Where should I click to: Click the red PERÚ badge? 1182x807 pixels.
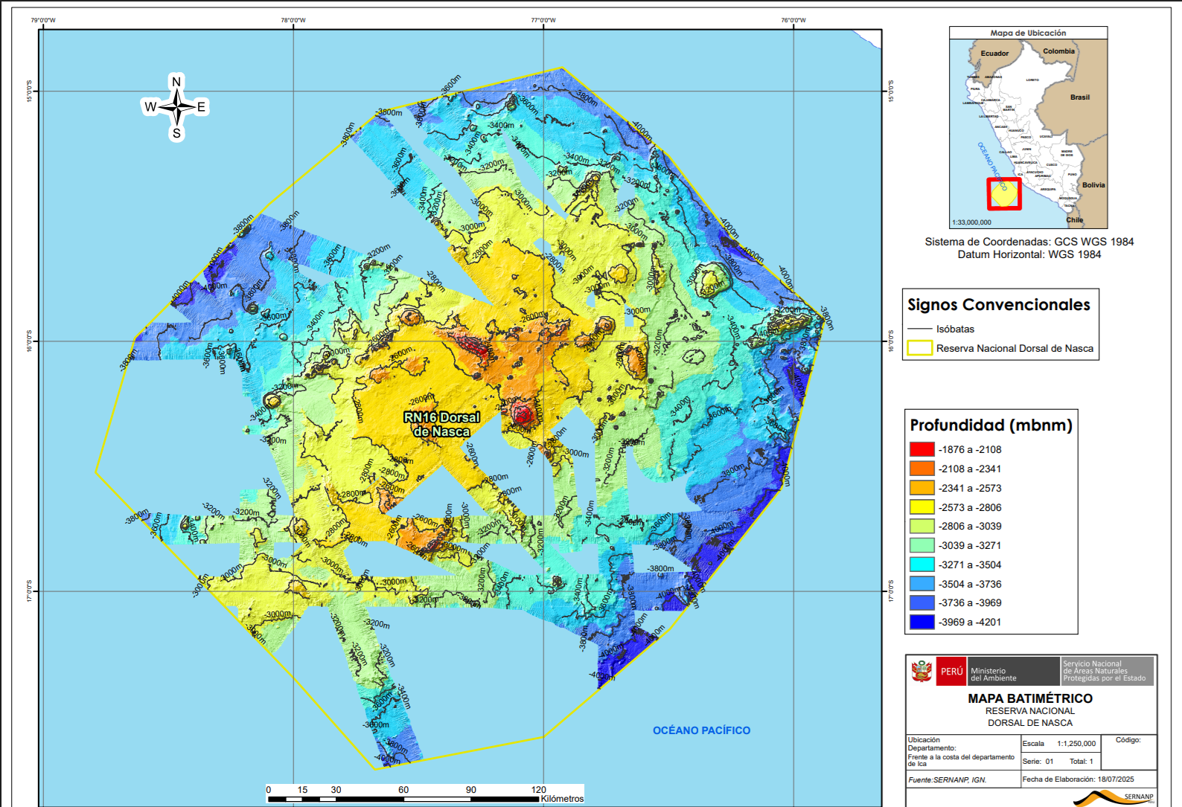coord(951,671)
